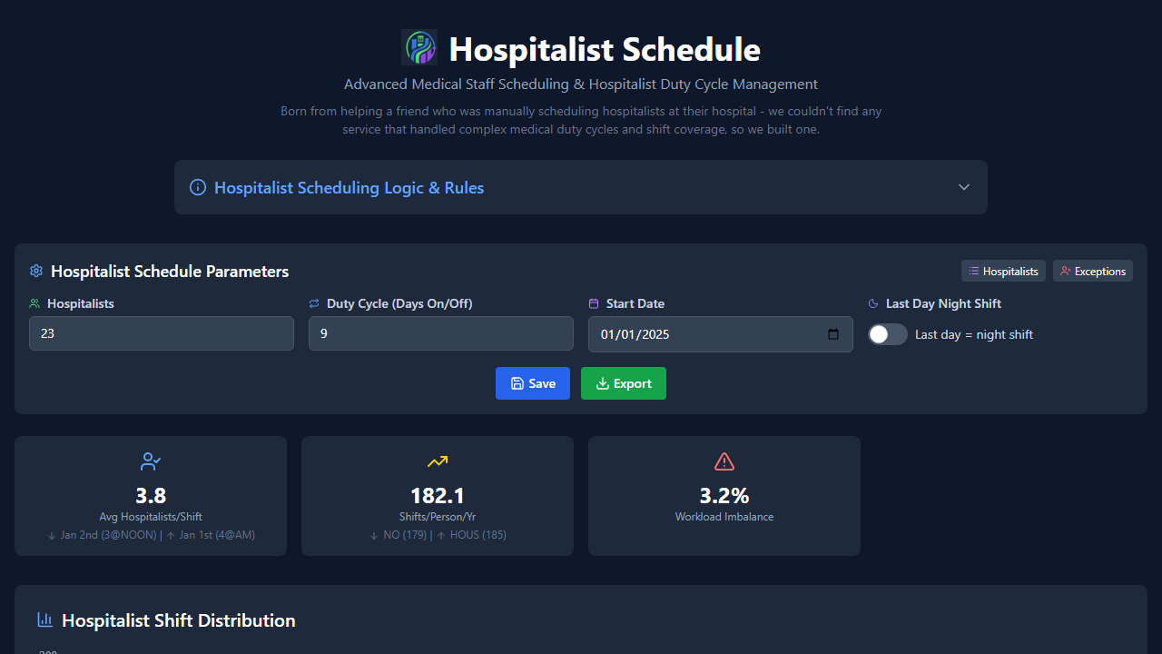This screenshot has height=654, width=1162.
Task: Click the calendar picker icon in Start Date
Action: tap(833, 334)
